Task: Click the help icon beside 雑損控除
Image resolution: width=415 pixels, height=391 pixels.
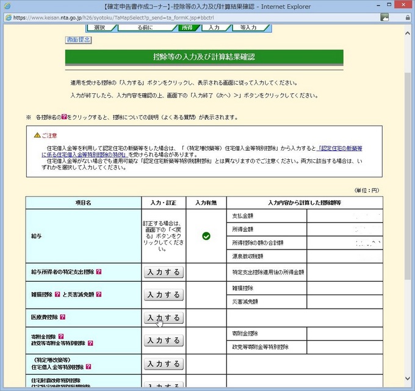Action: coord(56,295)
